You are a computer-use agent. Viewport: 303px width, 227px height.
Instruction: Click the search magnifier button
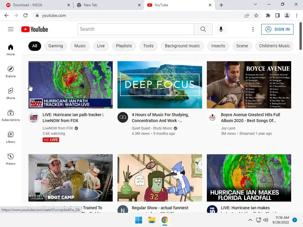[x=203, y=29]
